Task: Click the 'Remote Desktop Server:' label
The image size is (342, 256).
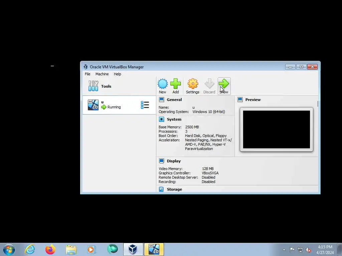Action: pos(178,177)
